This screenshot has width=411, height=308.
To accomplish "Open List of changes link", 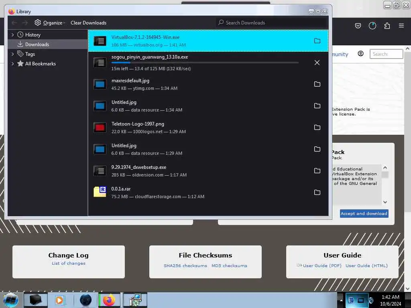I will [68, 263].
